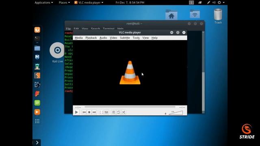Click the VLC seek progress bar
This screenshot has height=146, width=260.
point(130,107)
